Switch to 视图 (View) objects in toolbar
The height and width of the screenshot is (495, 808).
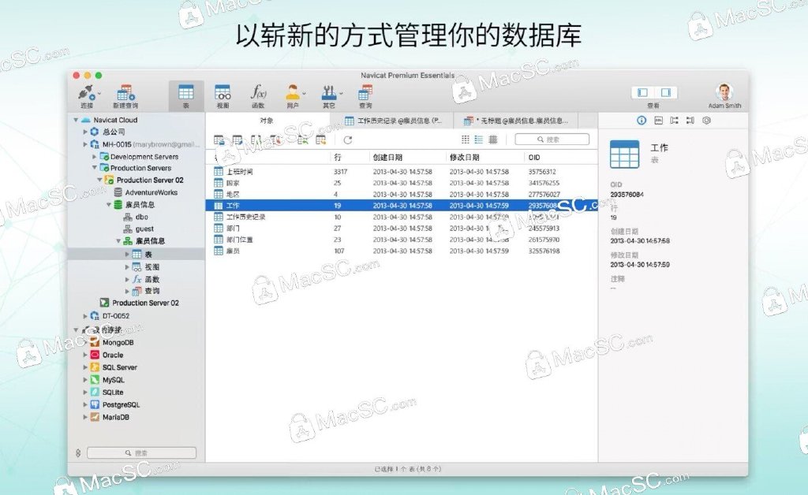click(223, 93)
